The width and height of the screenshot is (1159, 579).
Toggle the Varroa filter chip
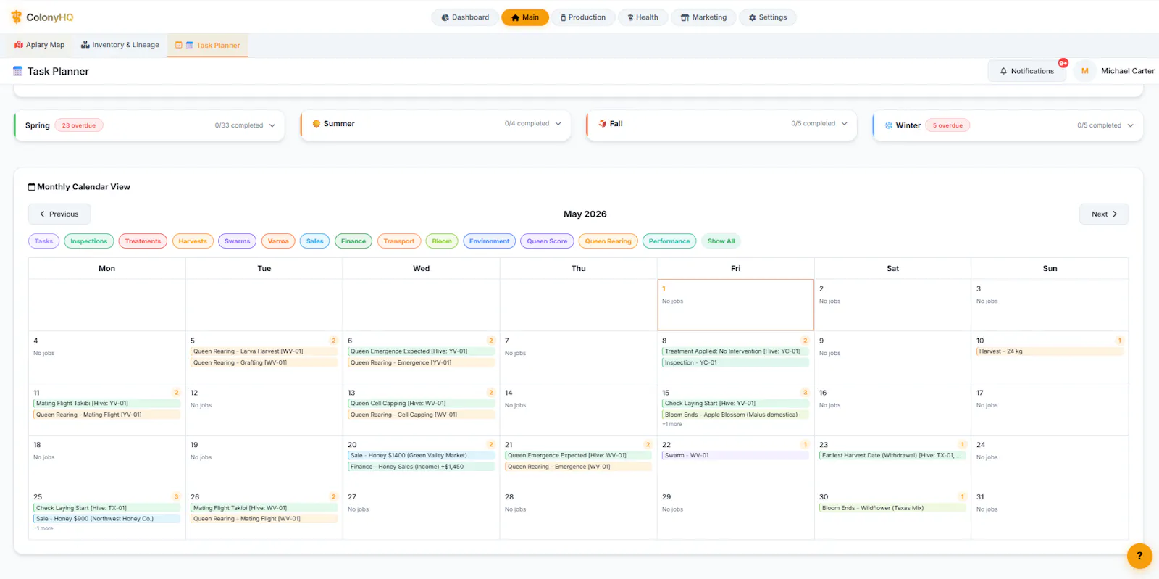(278, 241)
